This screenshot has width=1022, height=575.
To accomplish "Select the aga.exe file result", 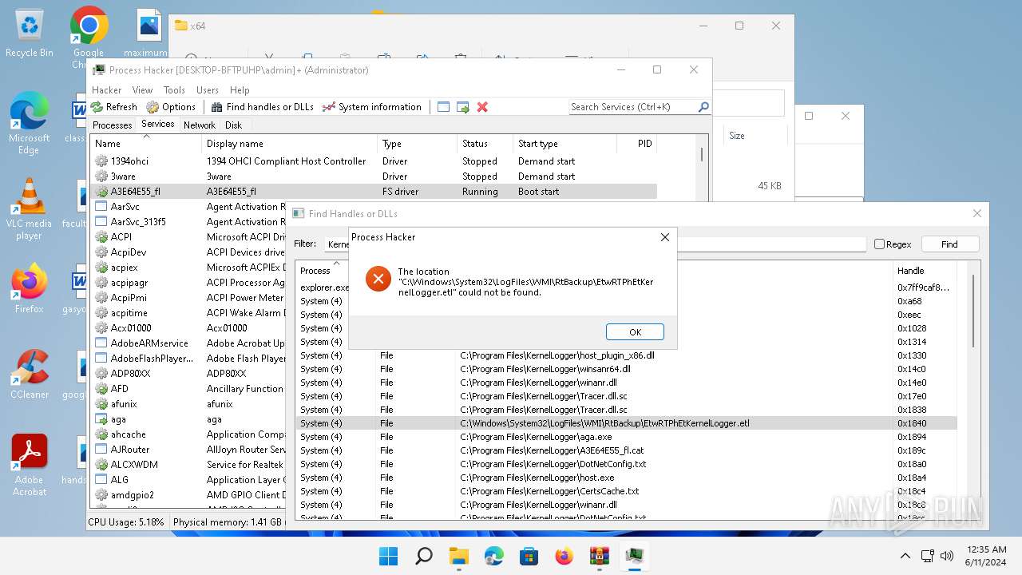I will point(626,437).
